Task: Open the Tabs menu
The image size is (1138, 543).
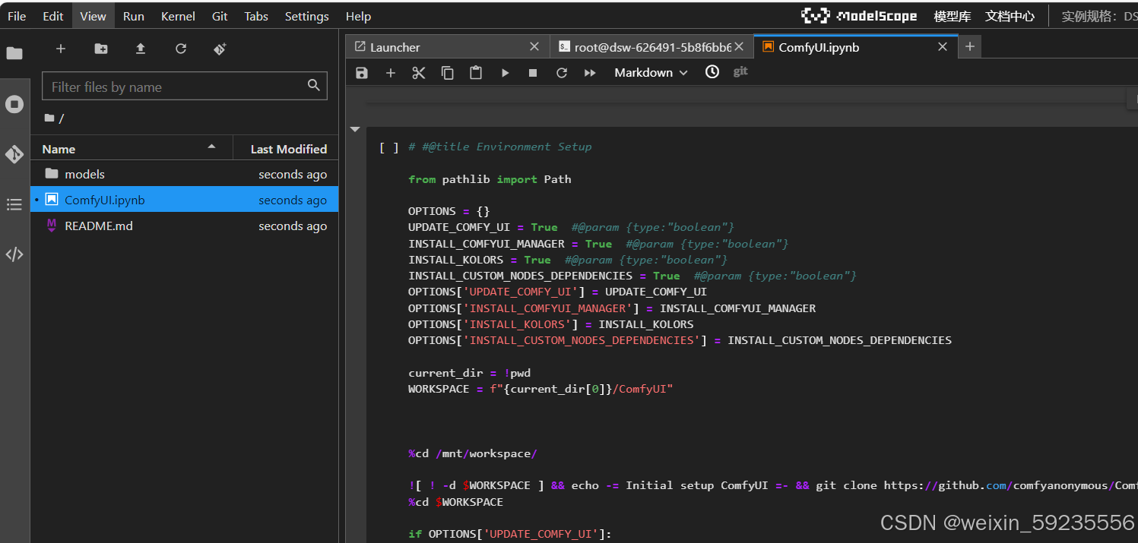Action: pyautogui.click(x=256, y=16)
